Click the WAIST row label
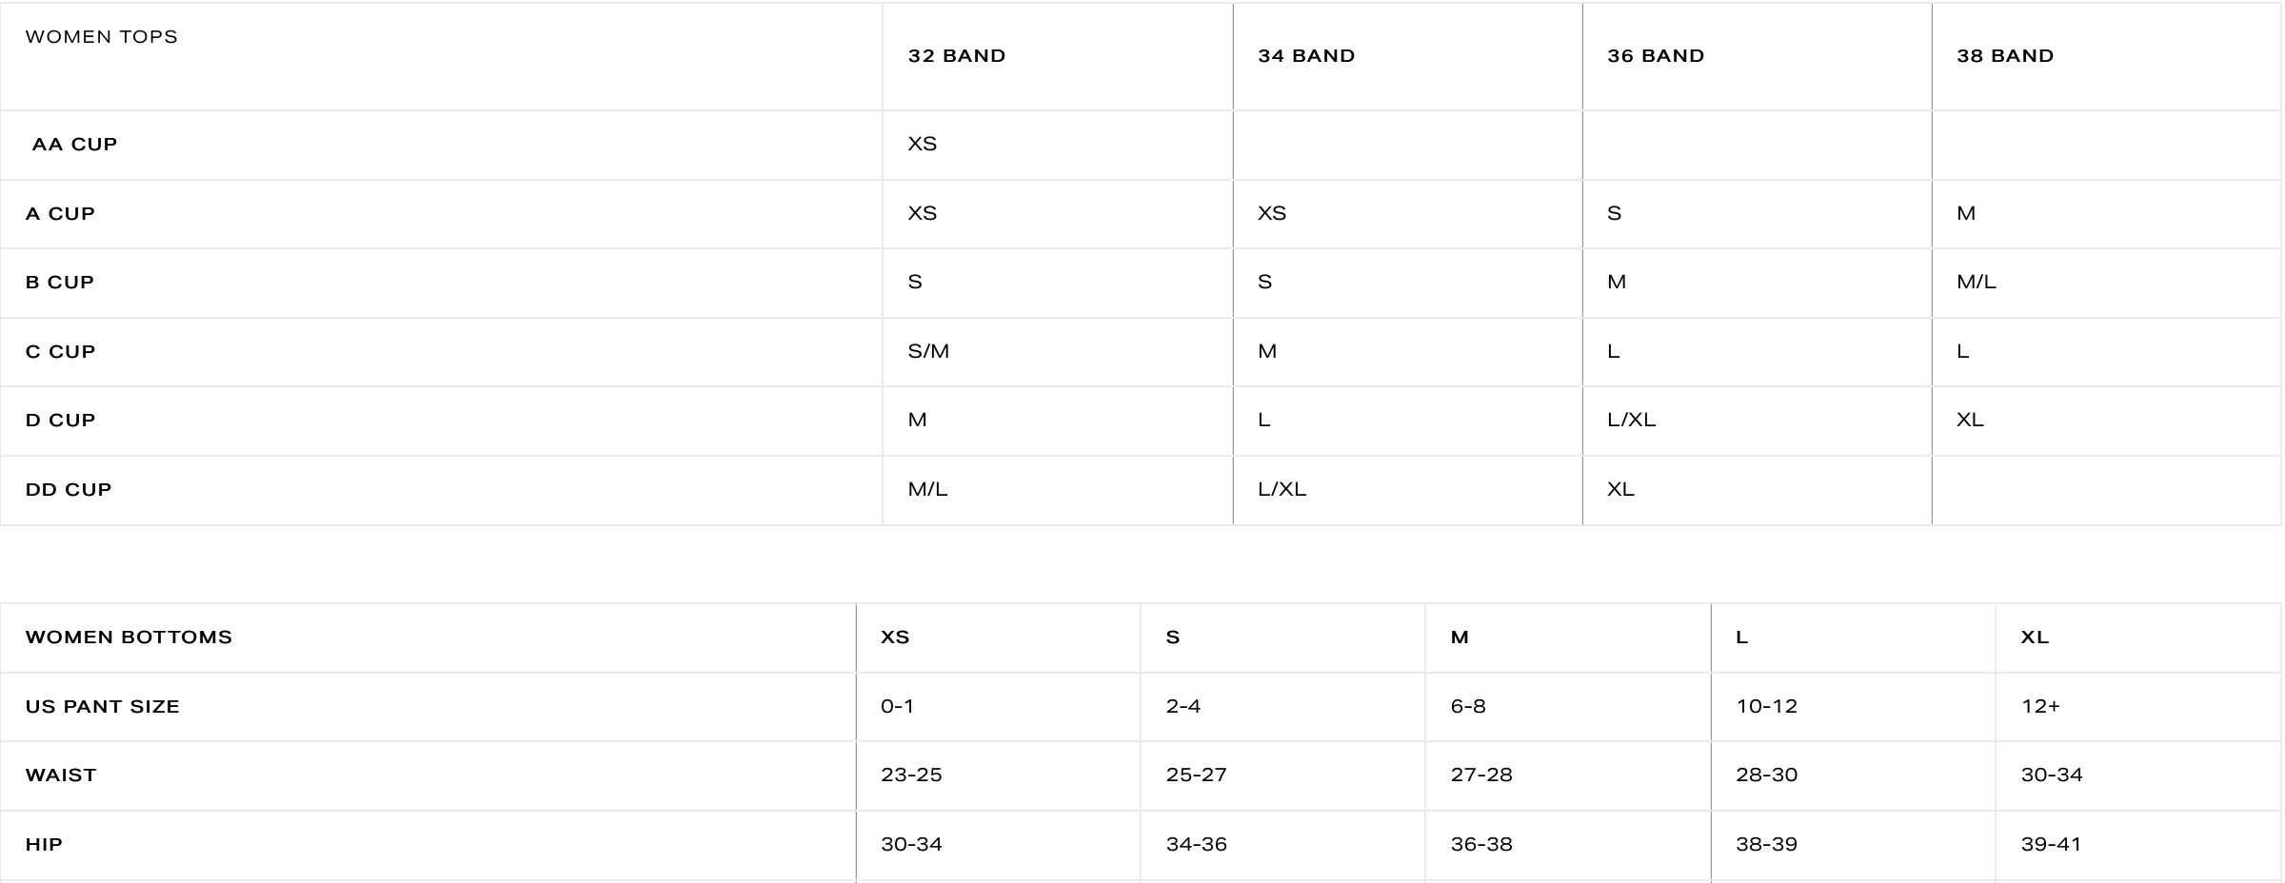 61,775
